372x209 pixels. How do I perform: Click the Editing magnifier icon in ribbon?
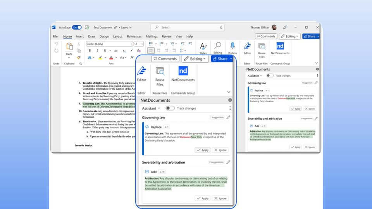point(218,46)
